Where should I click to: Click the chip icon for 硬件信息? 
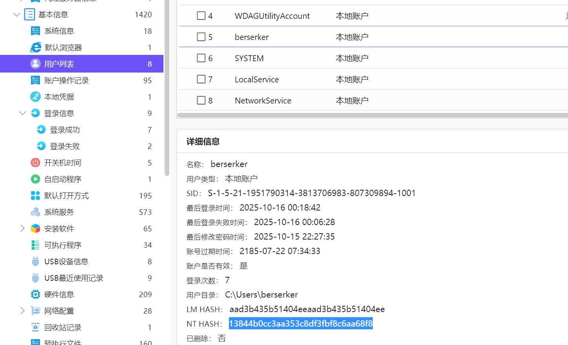35,294
